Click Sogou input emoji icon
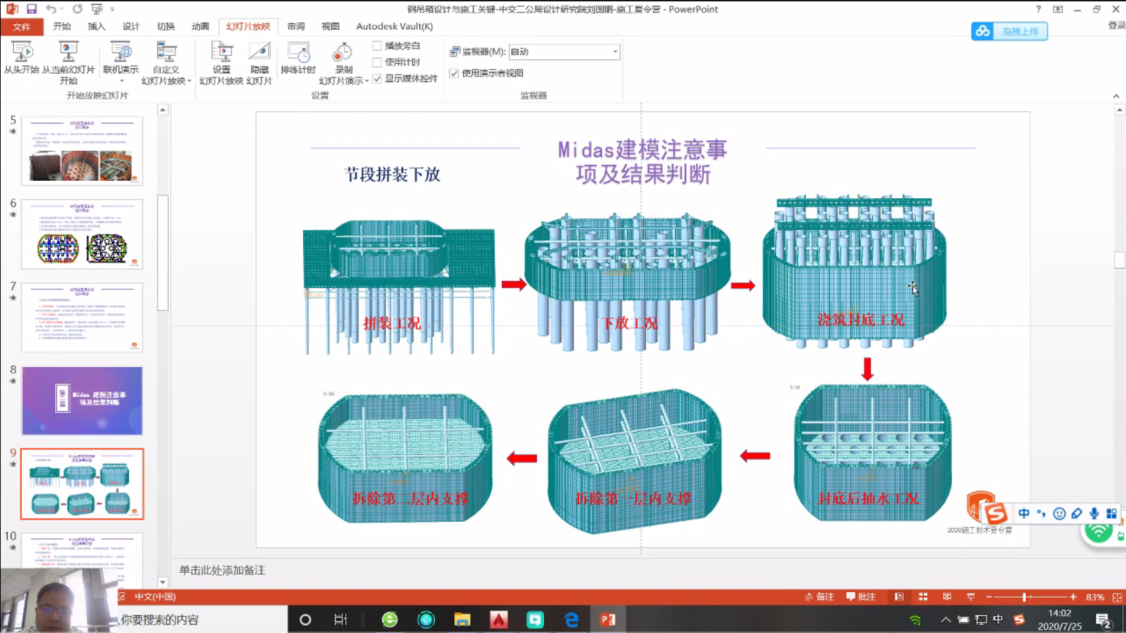Viewport: 1126px width, 633px height. click(x=1059, y=514)
